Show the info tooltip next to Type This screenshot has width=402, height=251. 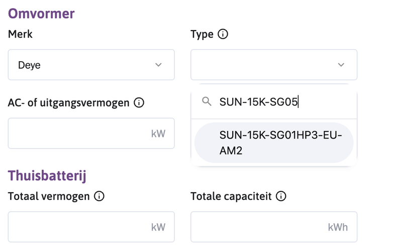click(x=223, y=34)
